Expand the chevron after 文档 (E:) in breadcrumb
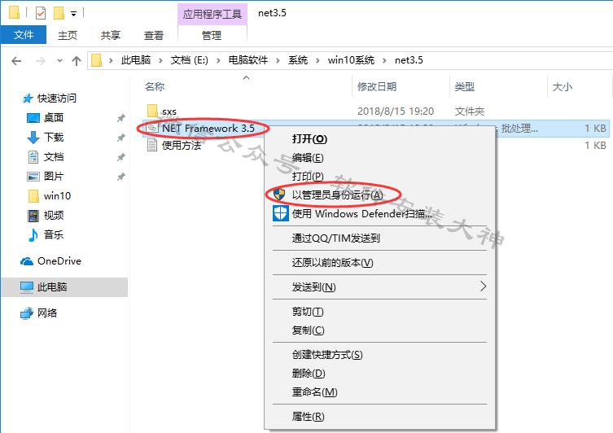This screenshot has height=433, width=613. tap(218, 60)
